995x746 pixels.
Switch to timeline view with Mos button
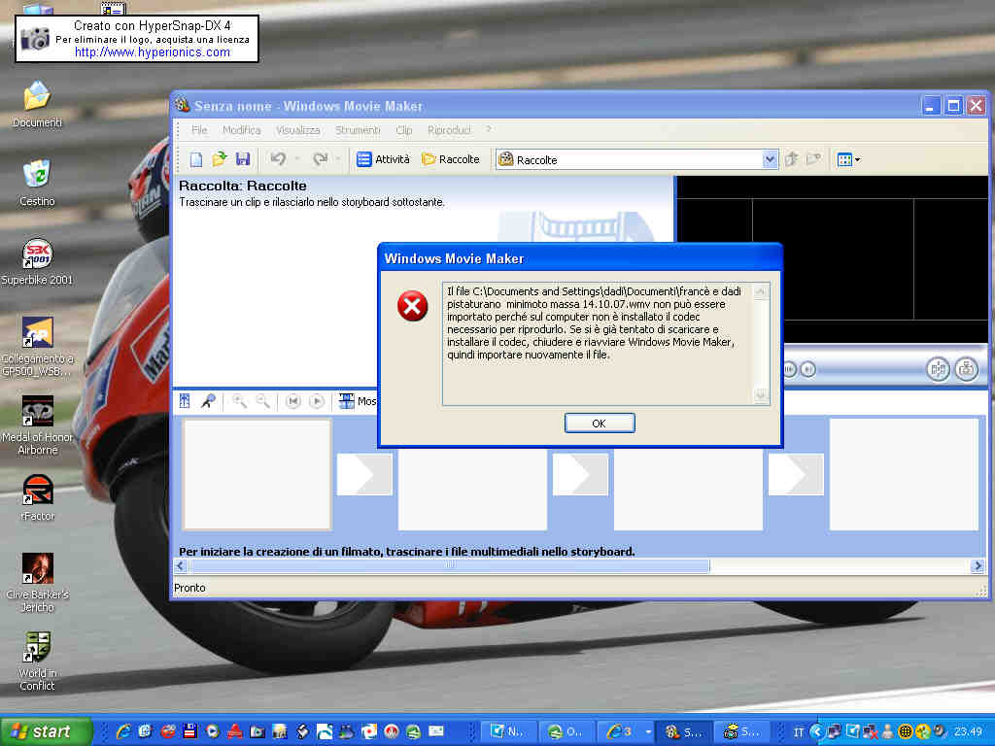358,401
